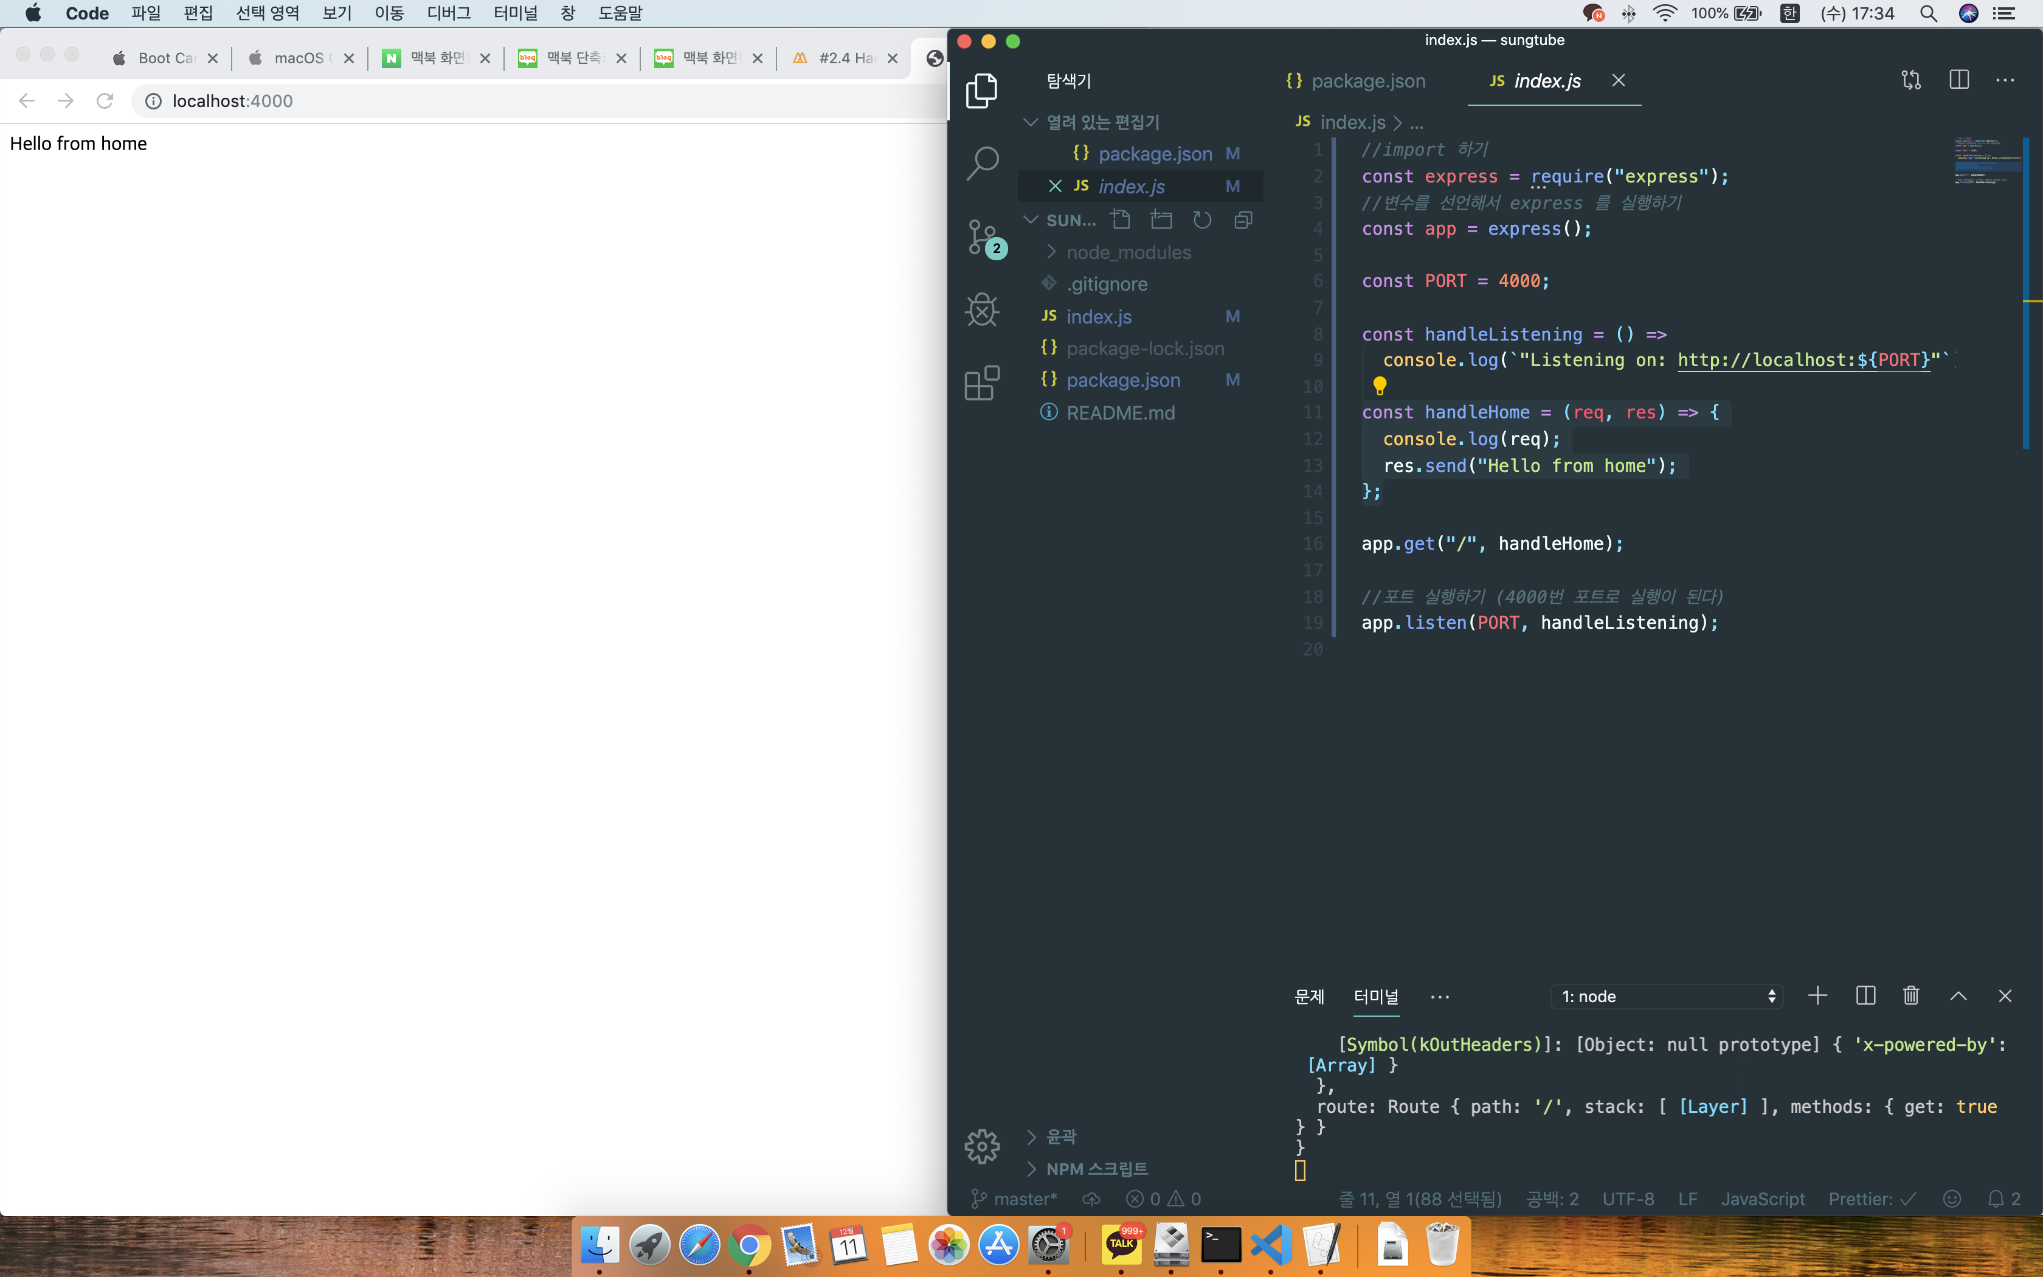Expand the NPM 스크립트 section
Screen dimensions: 2043x1277
(1096, 1169)
